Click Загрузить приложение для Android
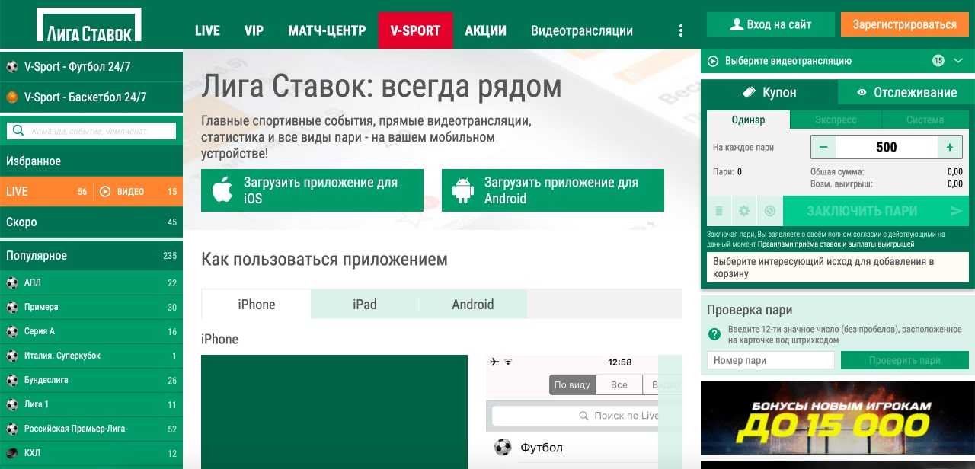The image size is (975, 469). click(x=553, y=190)
